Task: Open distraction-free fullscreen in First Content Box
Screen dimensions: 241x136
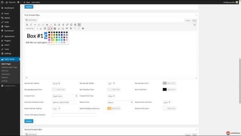Action: pyautogui.click(x=195, y=25)
